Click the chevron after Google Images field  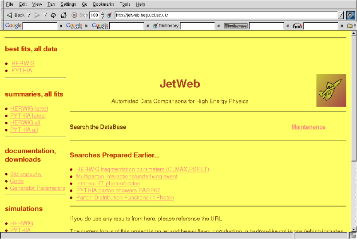tap(147, 26)
